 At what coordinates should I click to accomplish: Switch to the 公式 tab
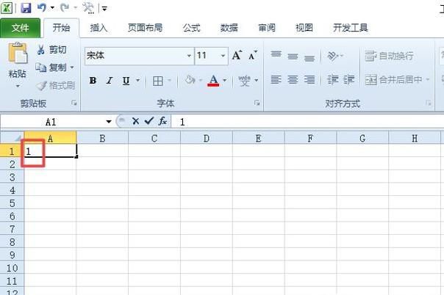click(x=191, y=28)
